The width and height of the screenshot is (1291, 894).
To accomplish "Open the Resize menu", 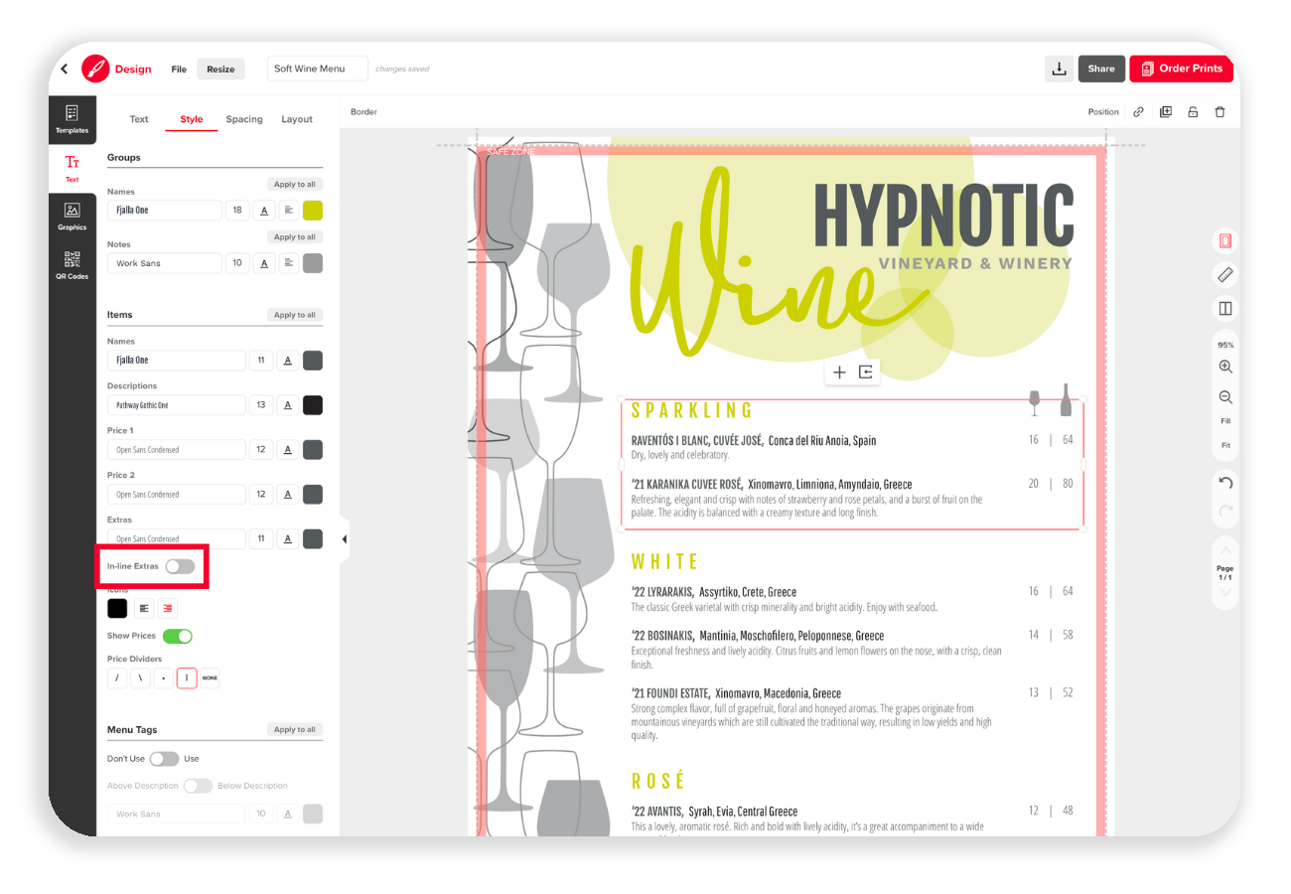I will (220, 70).
